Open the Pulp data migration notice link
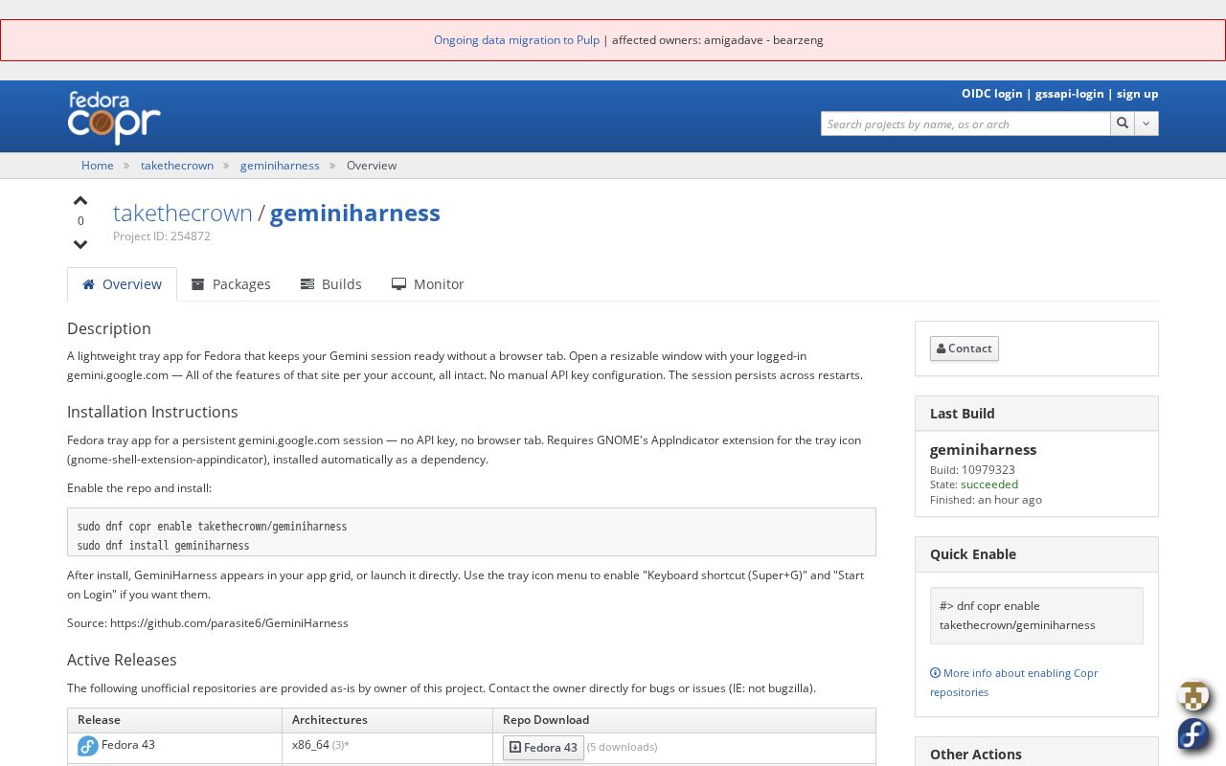The image size is (1226, 766). click(516, 40)
